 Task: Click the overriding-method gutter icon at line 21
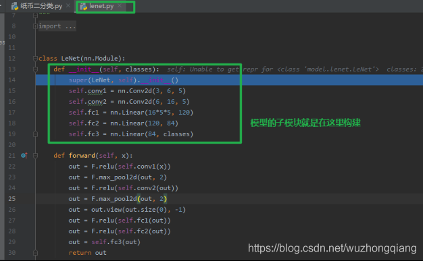click(24, 155)
